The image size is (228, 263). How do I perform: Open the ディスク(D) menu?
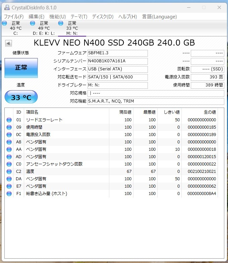(103, 17)
